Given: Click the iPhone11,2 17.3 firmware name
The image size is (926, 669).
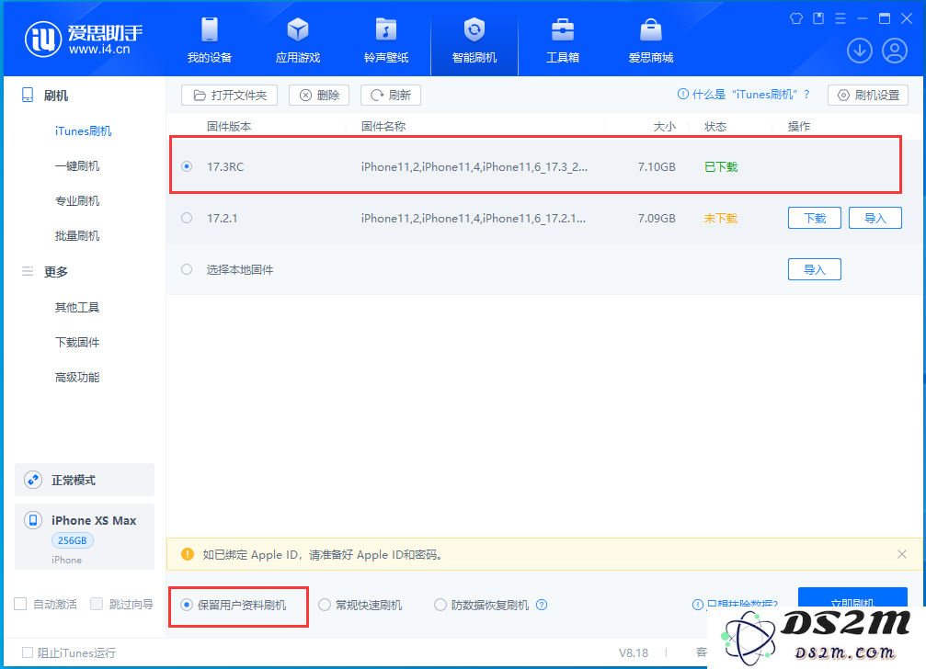Looking at the screenshot, I should click(474, 167).
